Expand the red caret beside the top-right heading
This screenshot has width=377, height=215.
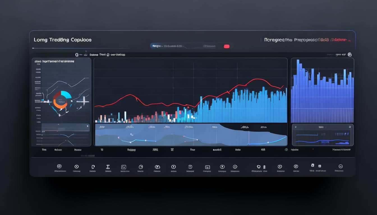tap(349, 40)
